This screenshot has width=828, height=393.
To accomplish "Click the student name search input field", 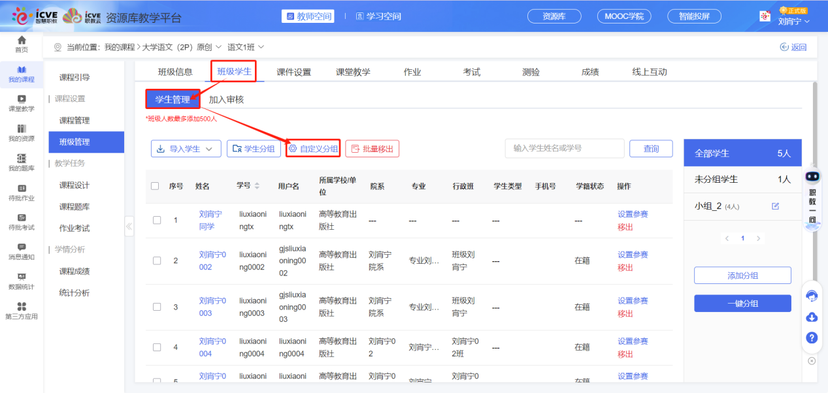I will click(564, 148).
